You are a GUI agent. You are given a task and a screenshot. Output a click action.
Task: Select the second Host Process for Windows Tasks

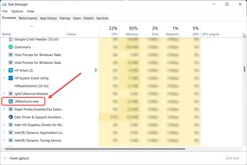(x=38, y=63)
